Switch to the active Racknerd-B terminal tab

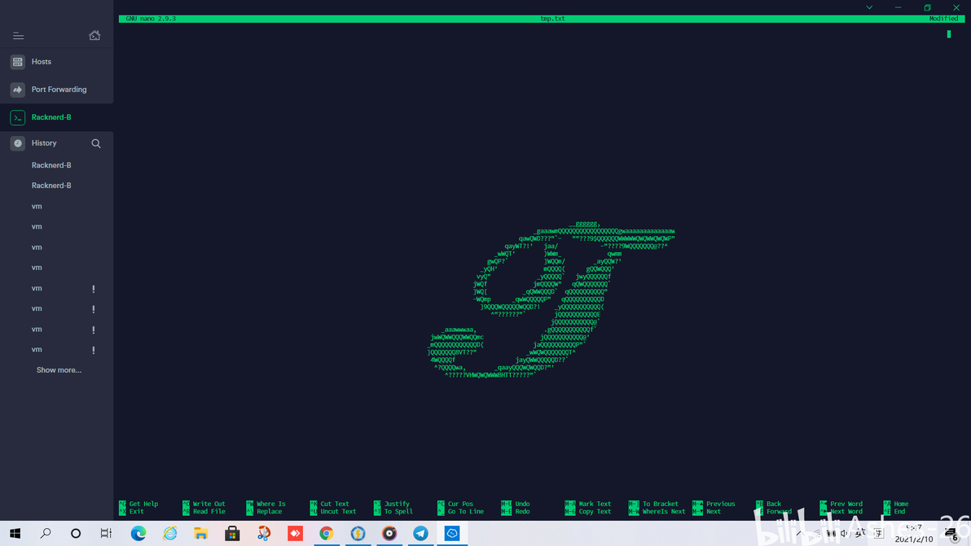coord(56,117)
